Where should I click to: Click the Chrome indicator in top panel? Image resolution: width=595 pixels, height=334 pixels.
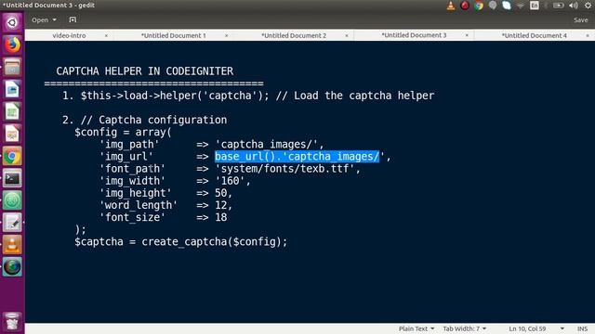pos(479,6)
